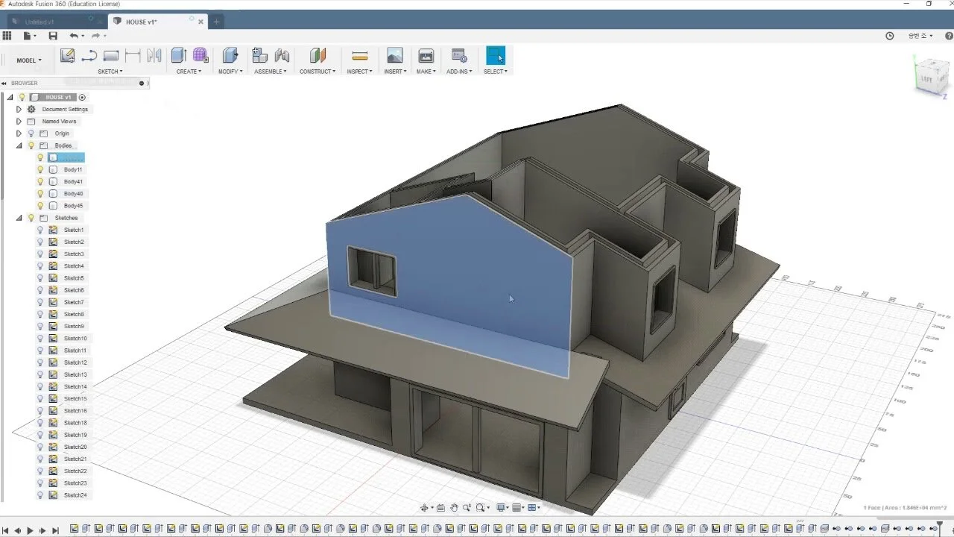Screen dimensions: 954x537
Task: Click the Fit icon in navigation bar
Action: point(480,507)
